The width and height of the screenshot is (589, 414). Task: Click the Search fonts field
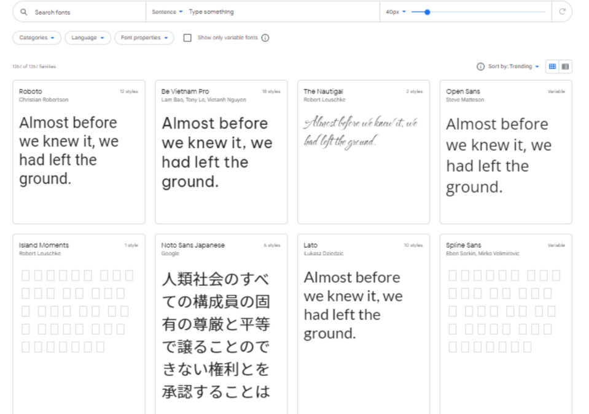point(86,12)
